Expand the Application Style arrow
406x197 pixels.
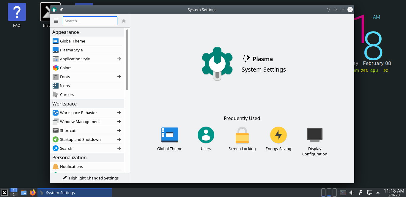[119, 59]
